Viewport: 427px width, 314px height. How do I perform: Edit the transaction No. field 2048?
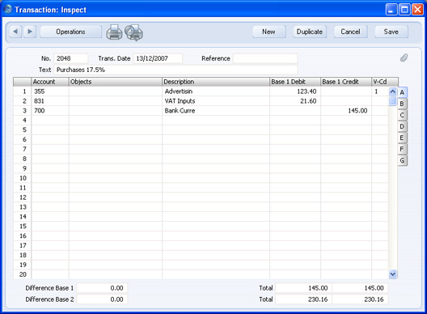tap(71, 58)
